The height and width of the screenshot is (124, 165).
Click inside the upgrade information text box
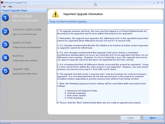pyautogui.click(x=103, y=67)
